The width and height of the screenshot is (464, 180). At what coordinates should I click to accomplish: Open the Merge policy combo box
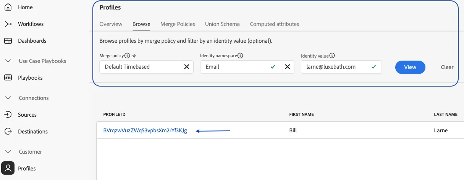[140, 67]
